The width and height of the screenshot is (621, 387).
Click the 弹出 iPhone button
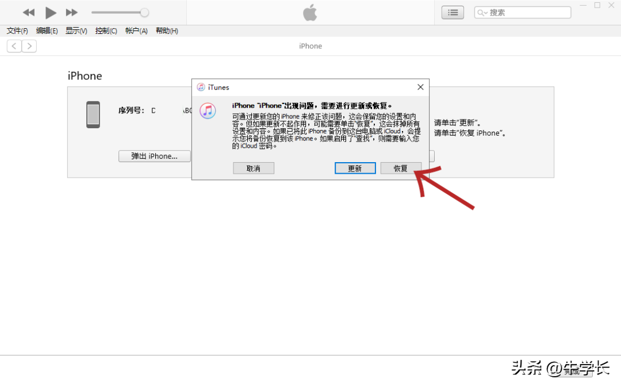click(154, 156)
